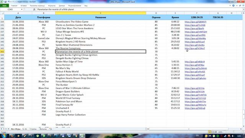Select row 343 header

[x=2, y=52]
